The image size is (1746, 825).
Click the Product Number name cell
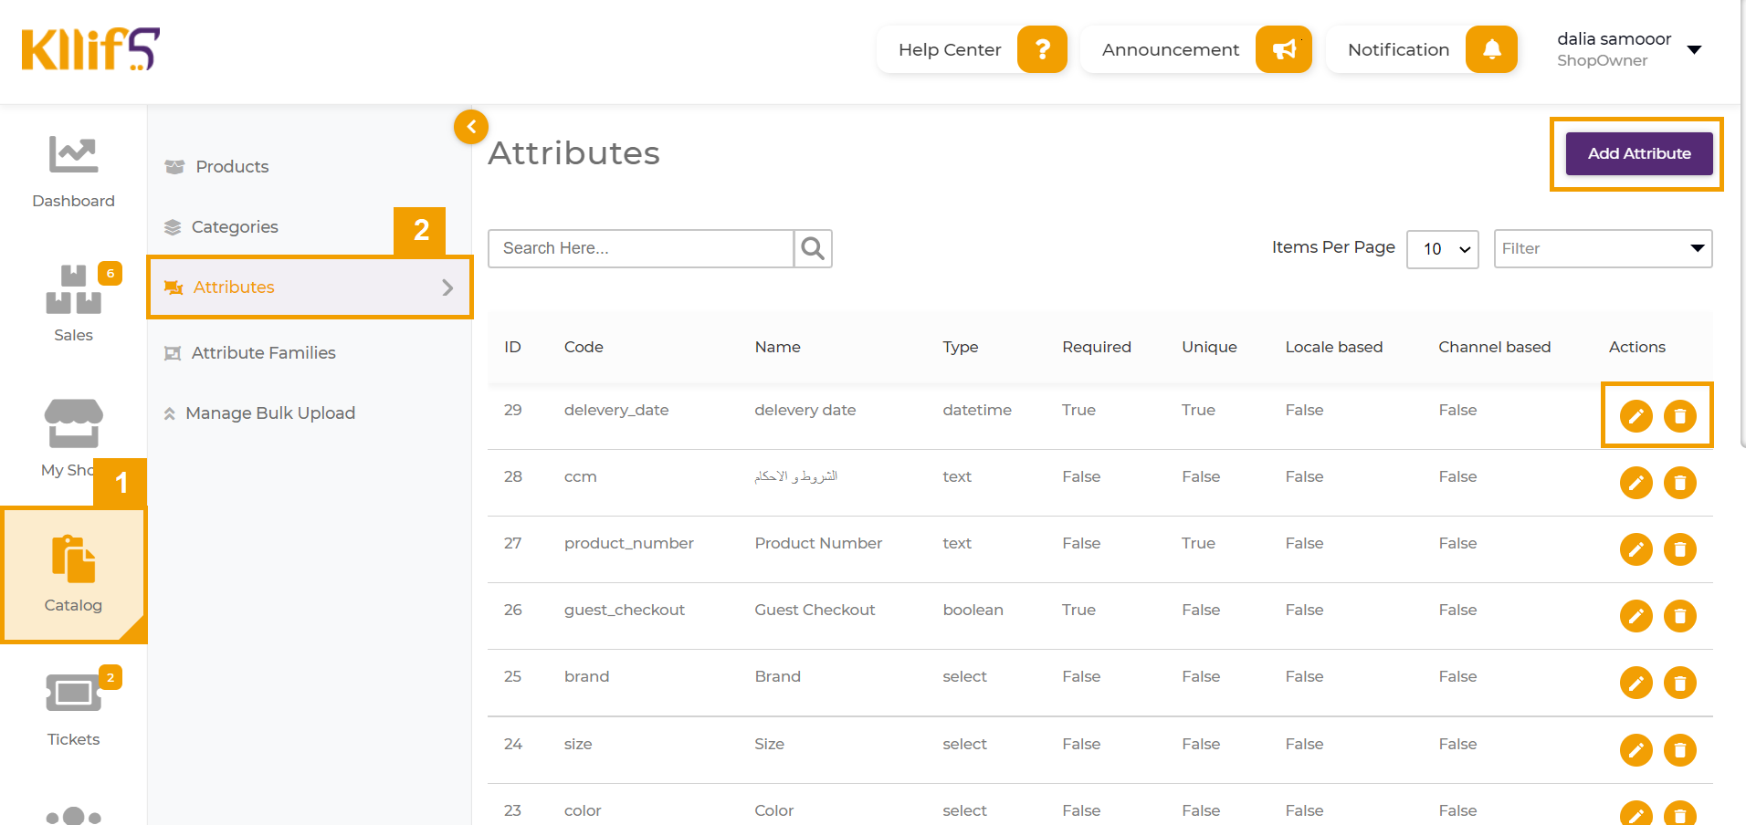point(818,543)
